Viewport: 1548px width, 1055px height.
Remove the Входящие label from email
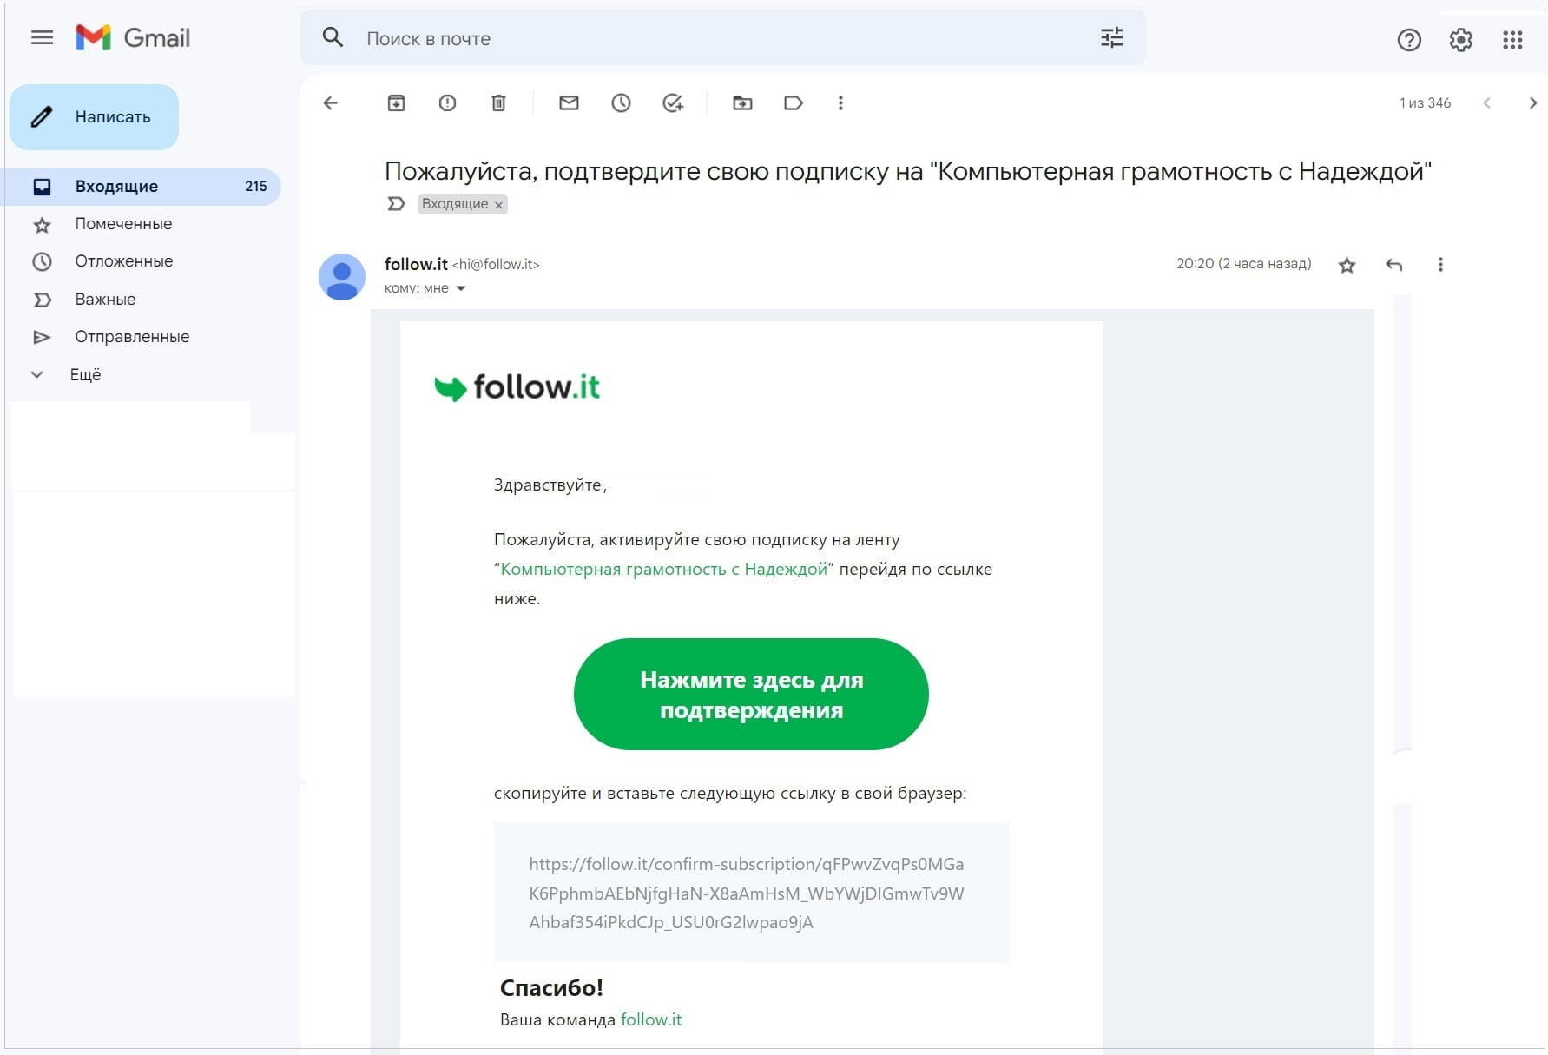(498, 205)
